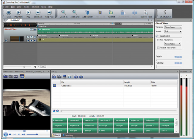194x139 pixels.
Task: Click the Length column header in the Bin
Action: (137, 82)
